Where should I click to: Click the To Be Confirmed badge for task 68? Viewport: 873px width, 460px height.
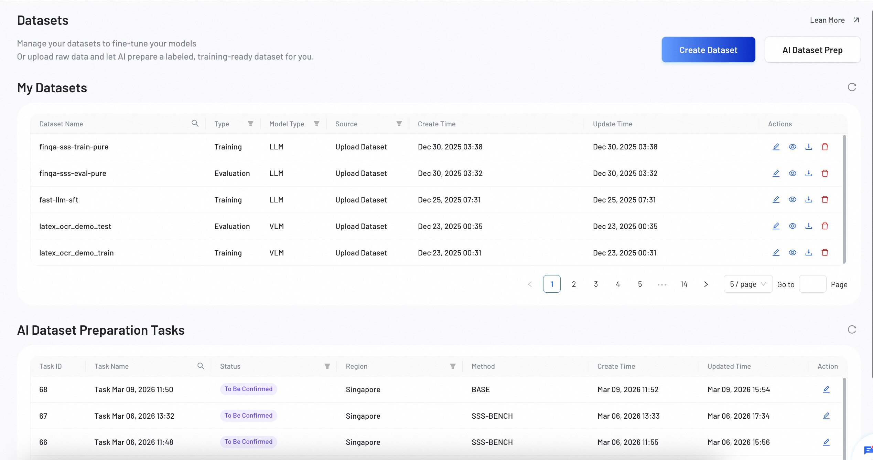[248, 389]
